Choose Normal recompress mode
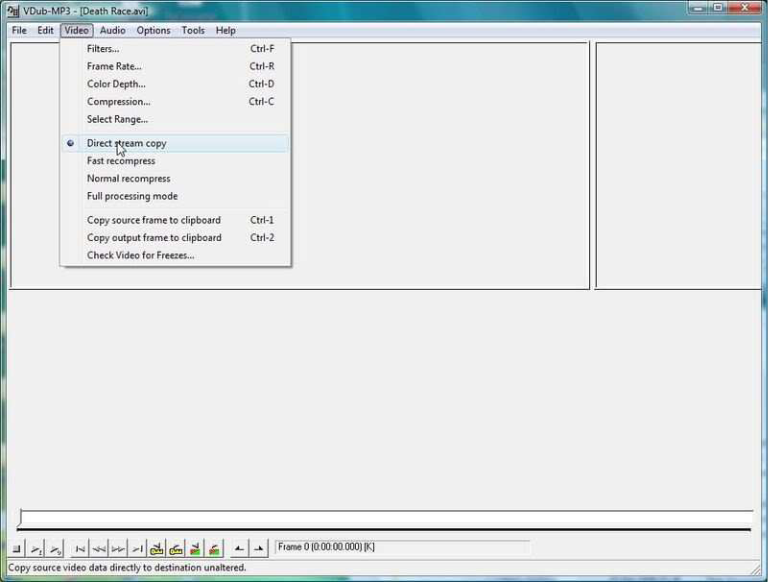This screenshot has width=782, height=582. 175,179
